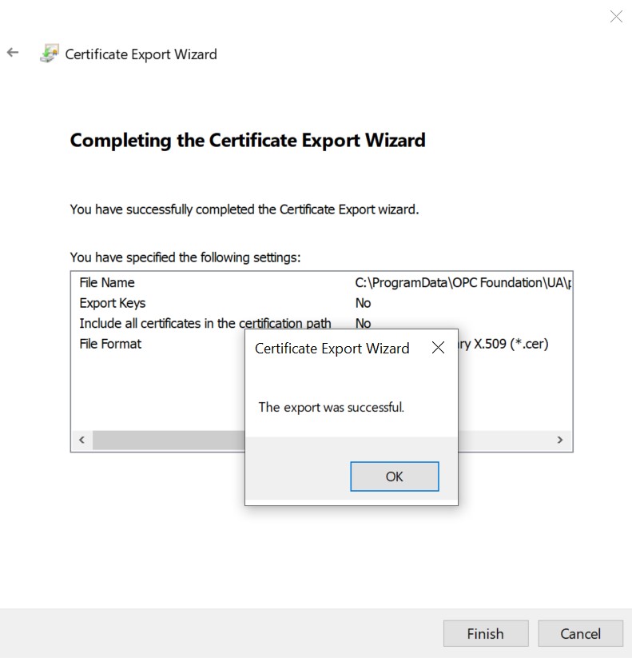Click the left scroll arrow in settings list
The image size is (632, 658).
[x=81, y=440]
